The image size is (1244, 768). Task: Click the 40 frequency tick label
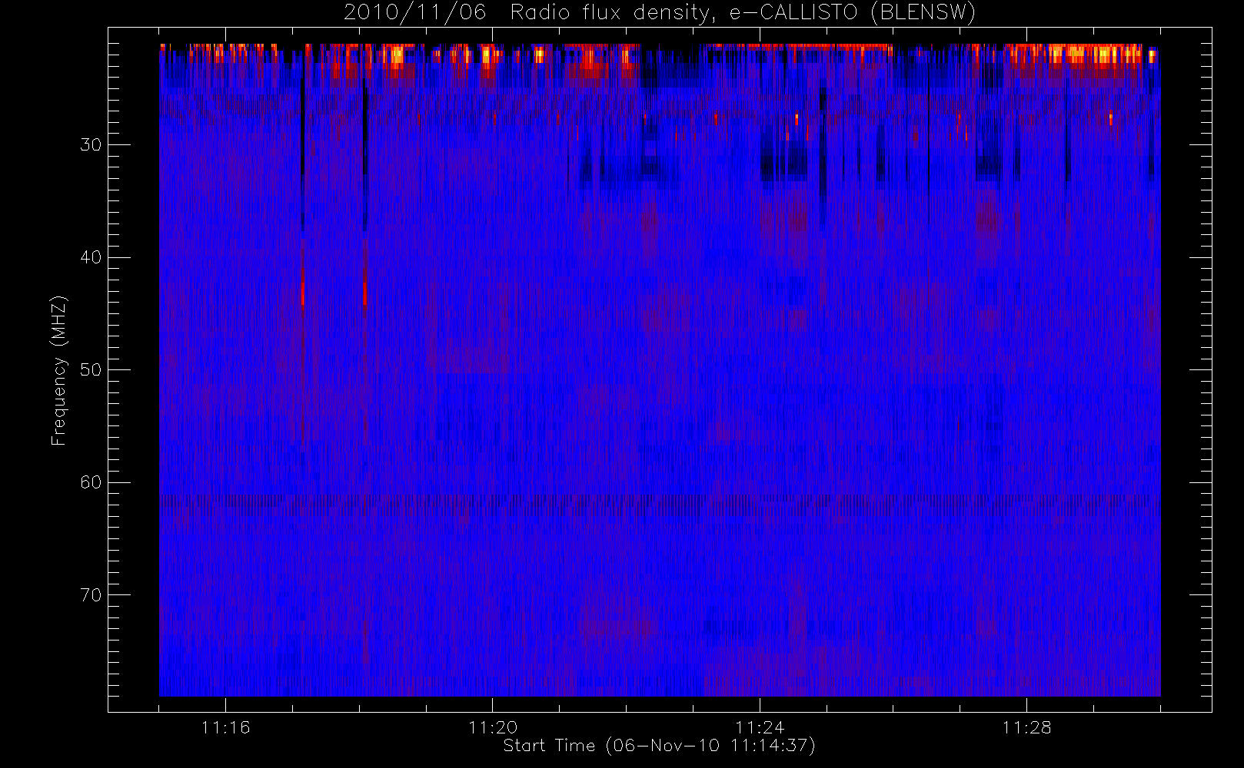pyautogui.click(x=91, y=257)
